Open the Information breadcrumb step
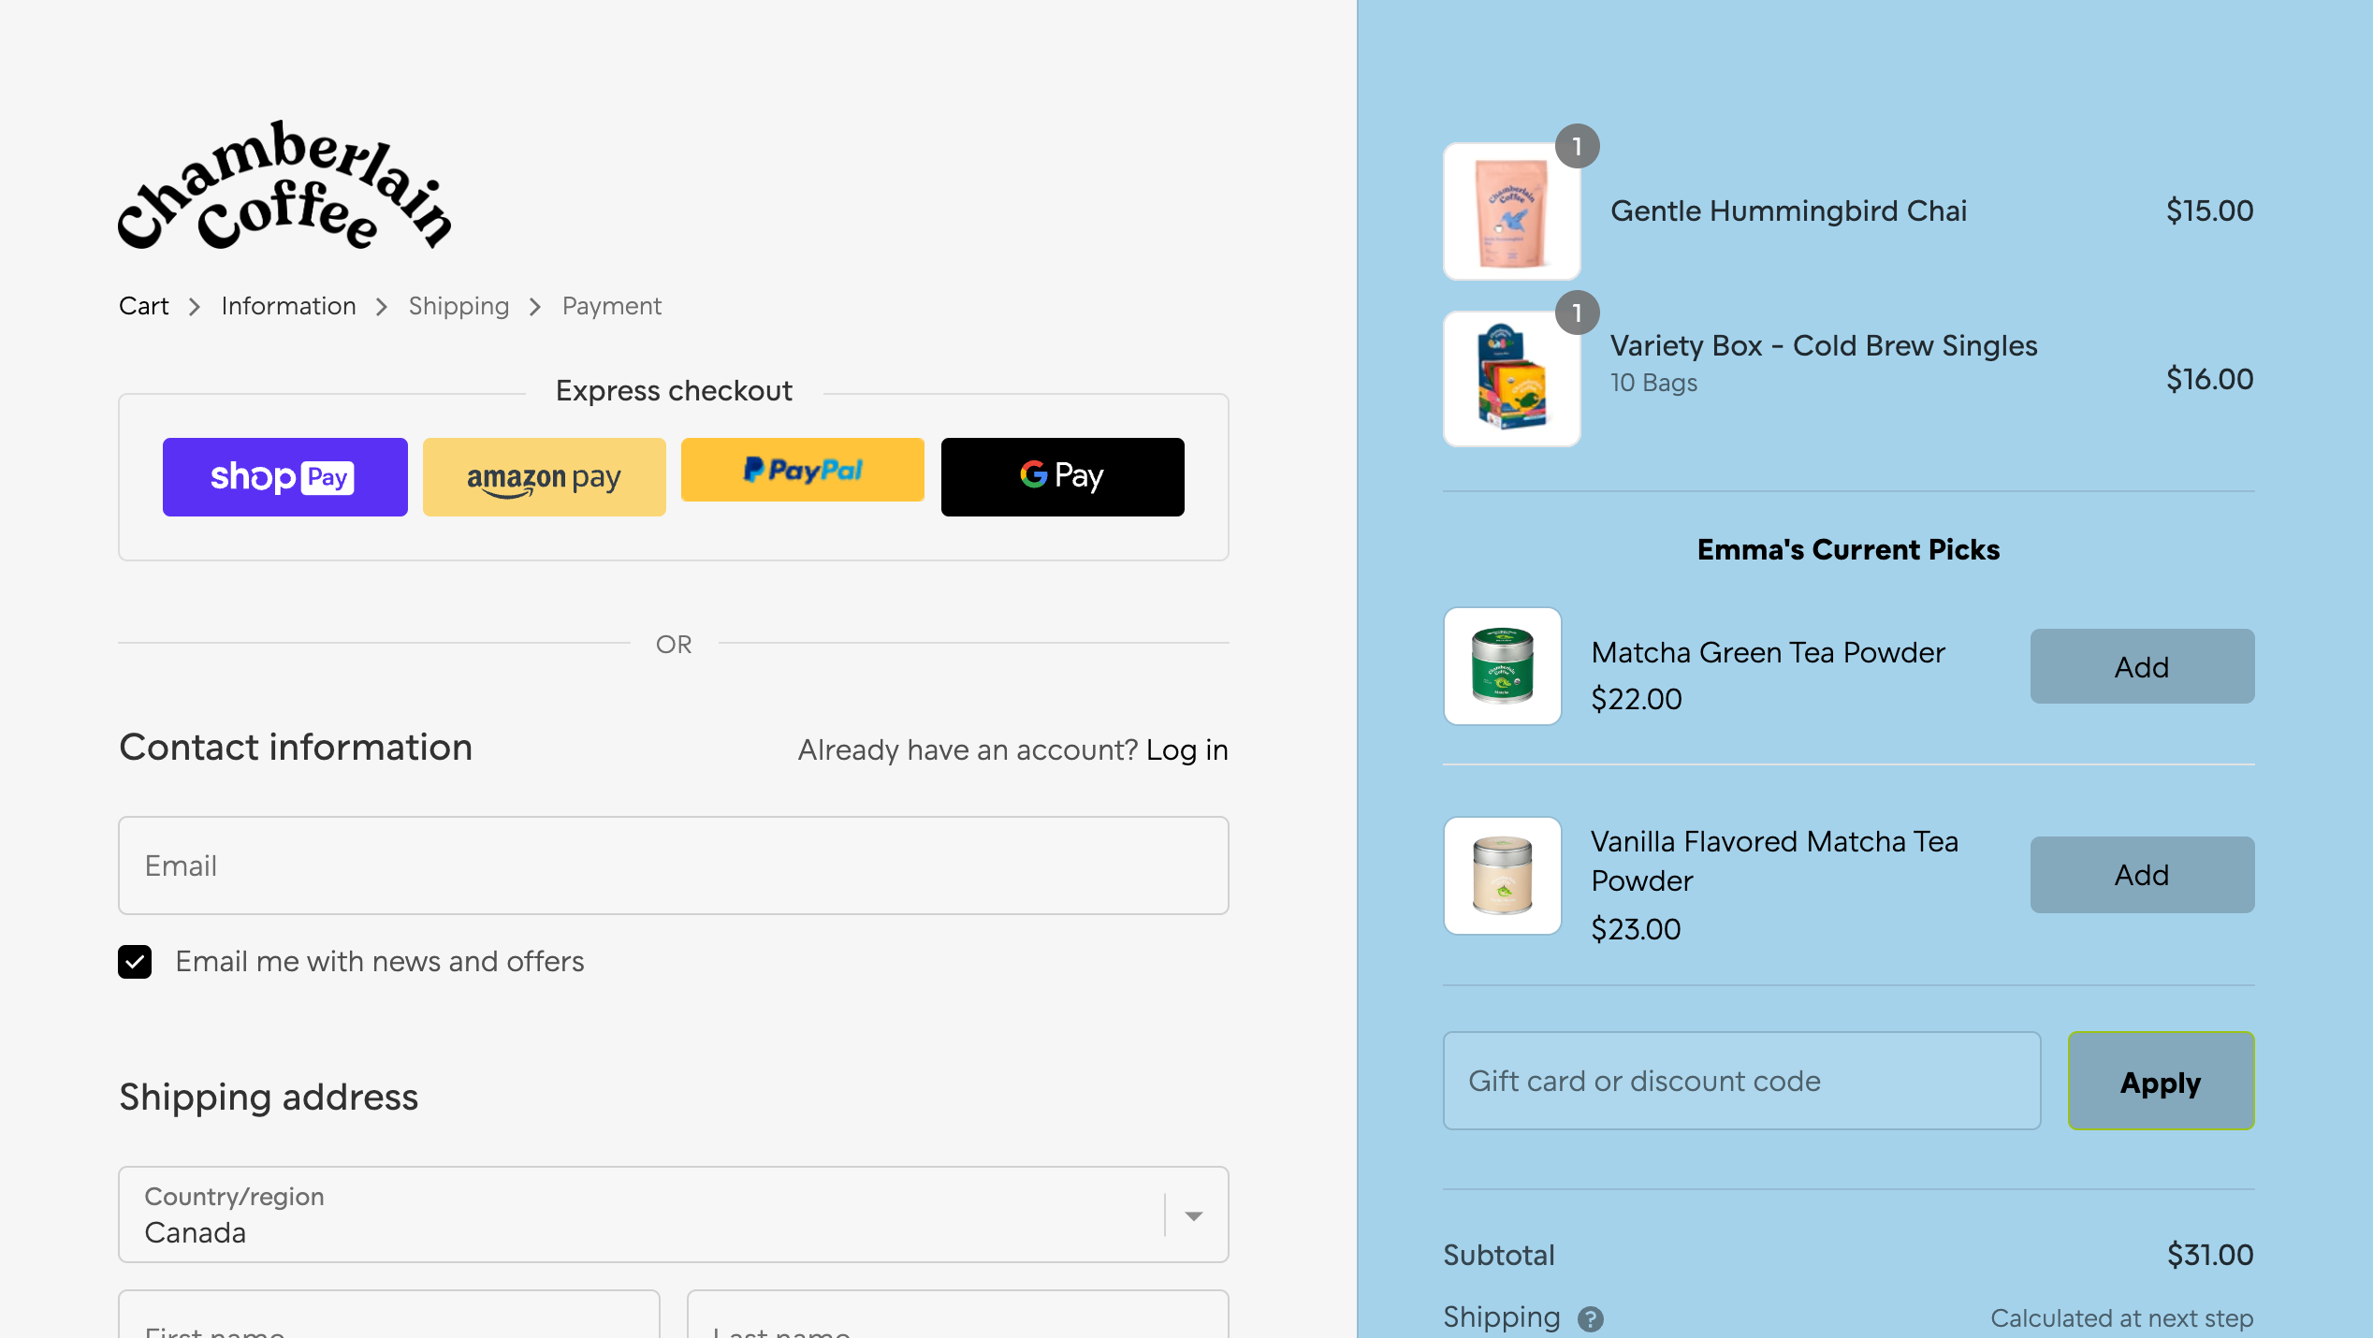 point(288,306)
